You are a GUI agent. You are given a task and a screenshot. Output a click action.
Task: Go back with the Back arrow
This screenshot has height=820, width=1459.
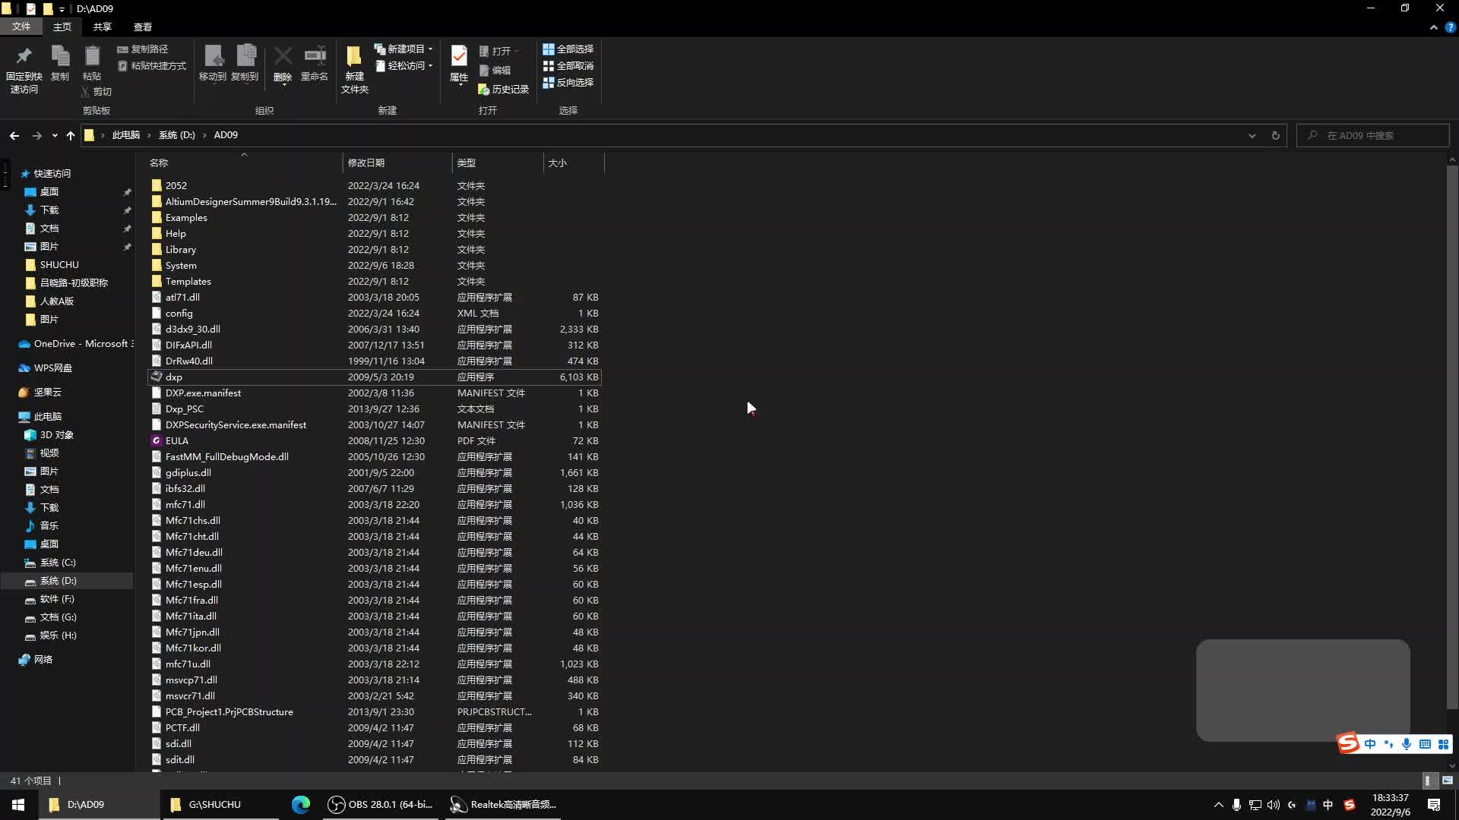14,135
